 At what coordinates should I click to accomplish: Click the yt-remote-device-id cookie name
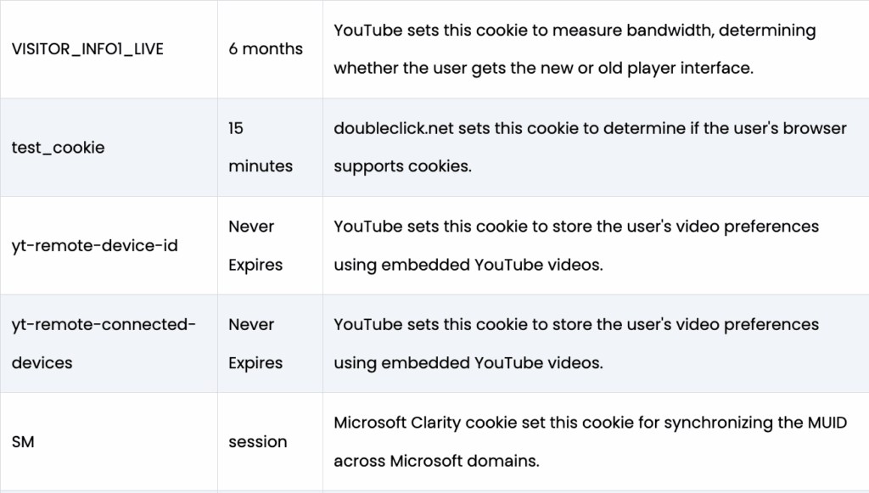[x=94, y=246]
